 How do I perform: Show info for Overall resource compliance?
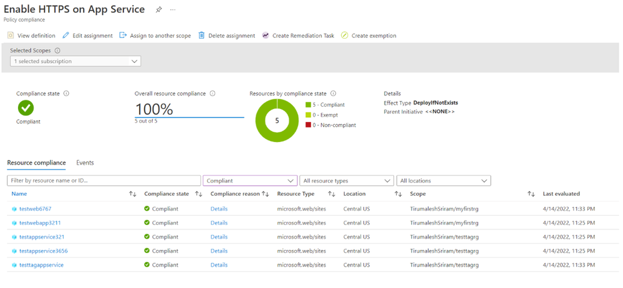[212, 94]
